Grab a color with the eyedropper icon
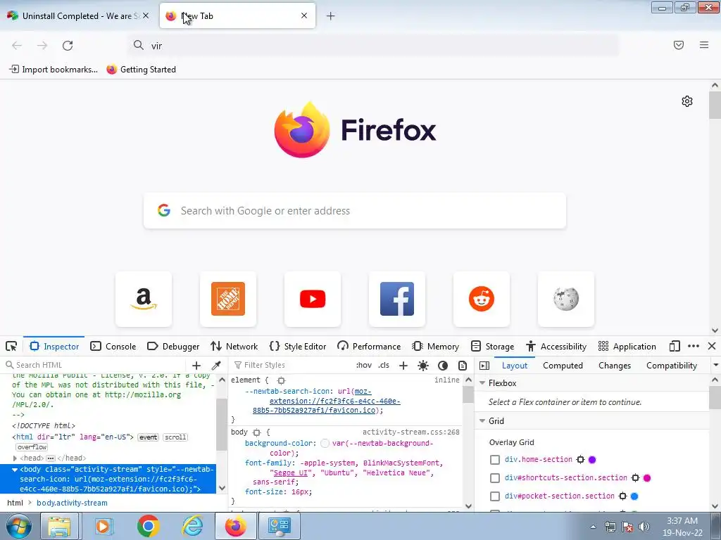Image resolution: width=721 pixels, height=540 pixels. (x=215, y=366)
